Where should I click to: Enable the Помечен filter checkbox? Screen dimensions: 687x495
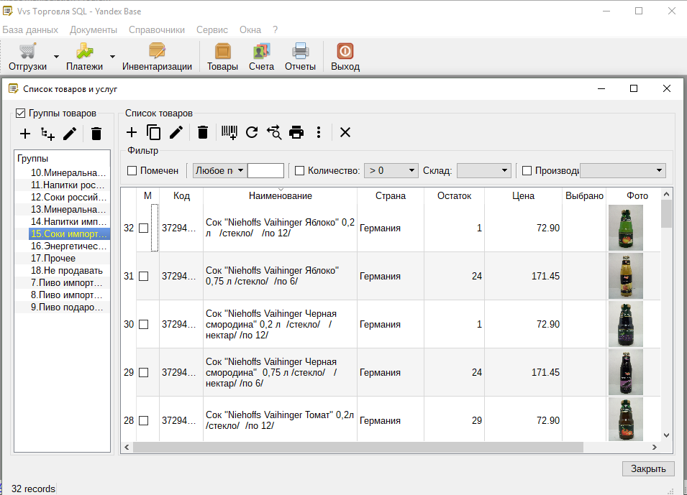pyautogui.click(x=132, y=171)
